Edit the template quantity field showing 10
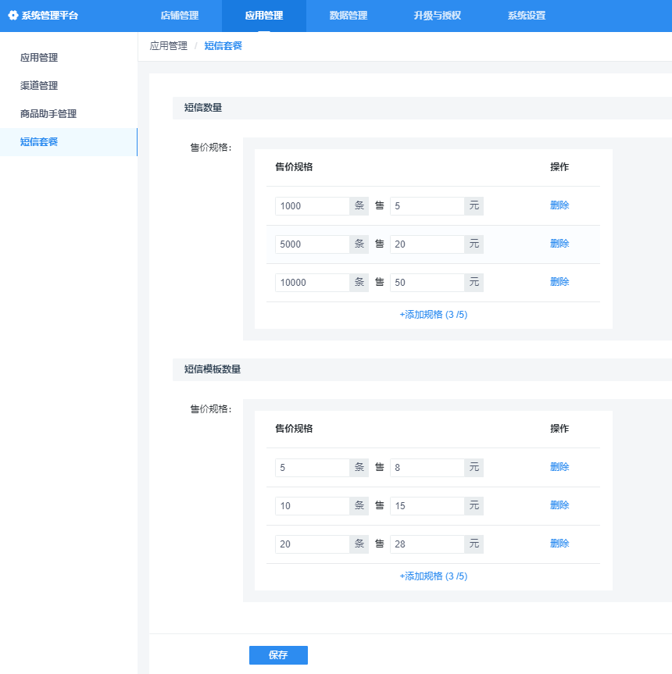This screenshot has height=674, width=672. pos(312,506)
